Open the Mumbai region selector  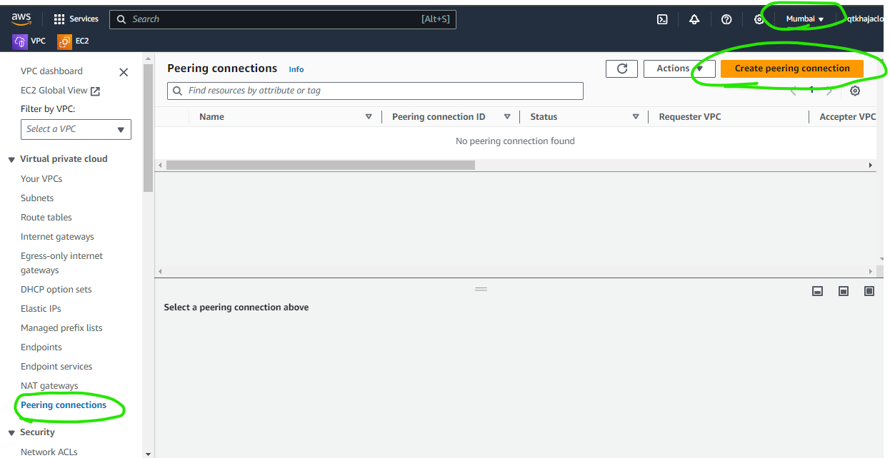click(805, 19)
